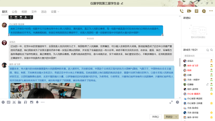215x121 pixels.
Task: Select member 组织-孟祥昕 in the list
Action: [198, 89]
